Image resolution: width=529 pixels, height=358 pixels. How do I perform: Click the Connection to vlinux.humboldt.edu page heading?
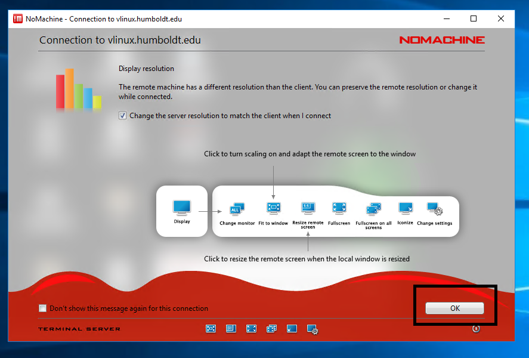point(120,40)
